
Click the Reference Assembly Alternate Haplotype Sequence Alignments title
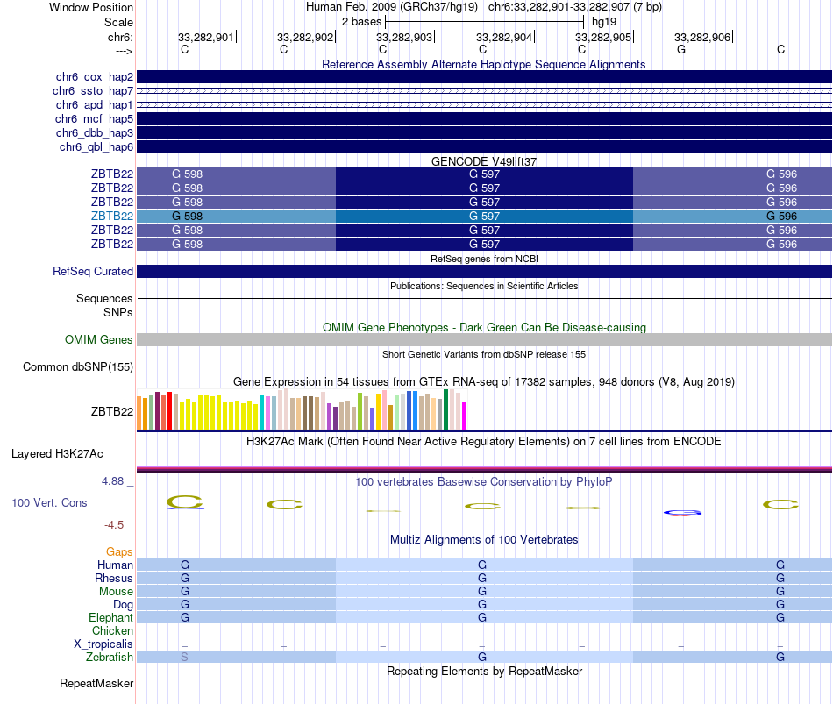(483, 64)
